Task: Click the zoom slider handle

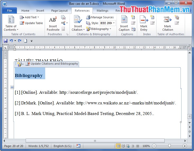Action: [169, 146]
